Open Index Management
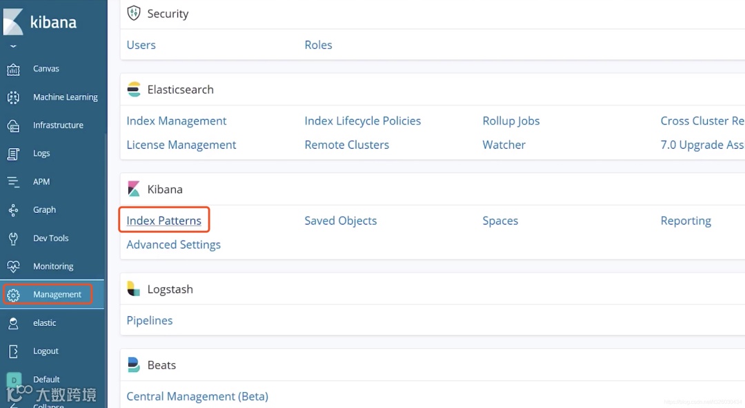Screen dimensions: 745x408 click(177, 121)
